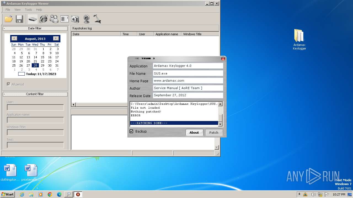
Task: View the Screenshots camera icon
Action: click(75, 19)
